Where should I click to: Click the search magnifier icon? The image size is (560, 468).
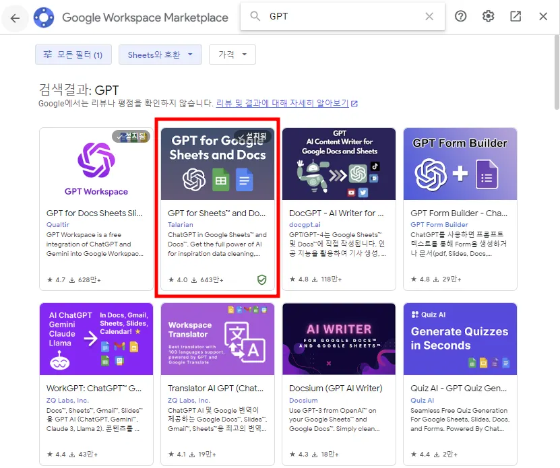[255, 16]
